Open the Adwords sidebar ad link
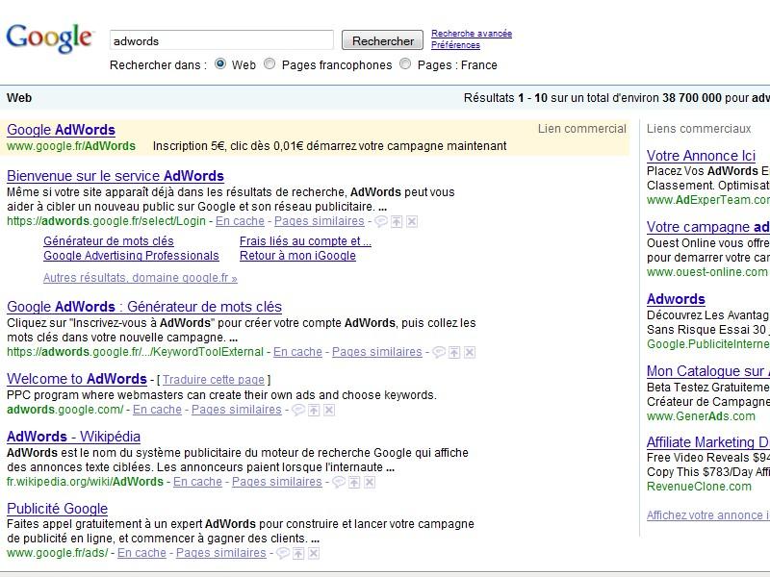The height and width of the screenshot is (577, 770). [676, 299]
